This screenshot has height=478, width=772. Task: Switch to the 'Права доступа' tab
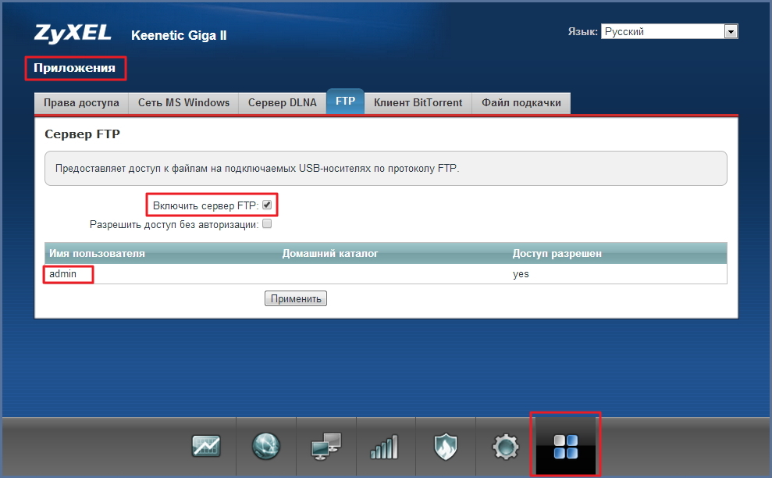[81, 102]
